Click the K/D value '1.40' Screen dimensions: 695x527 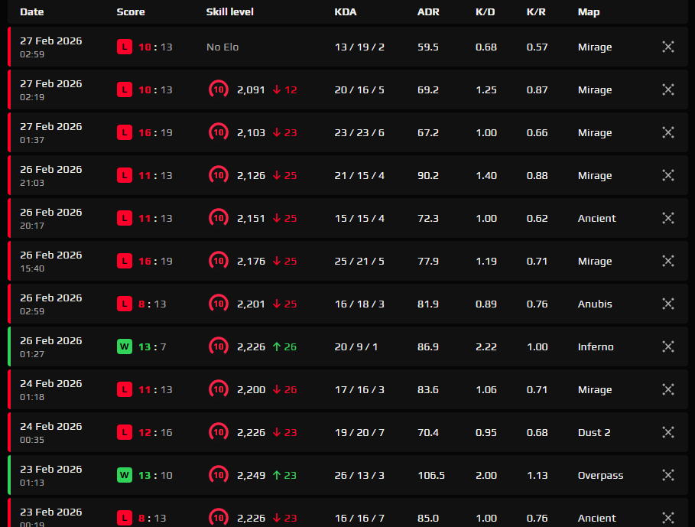pos(486,175)
